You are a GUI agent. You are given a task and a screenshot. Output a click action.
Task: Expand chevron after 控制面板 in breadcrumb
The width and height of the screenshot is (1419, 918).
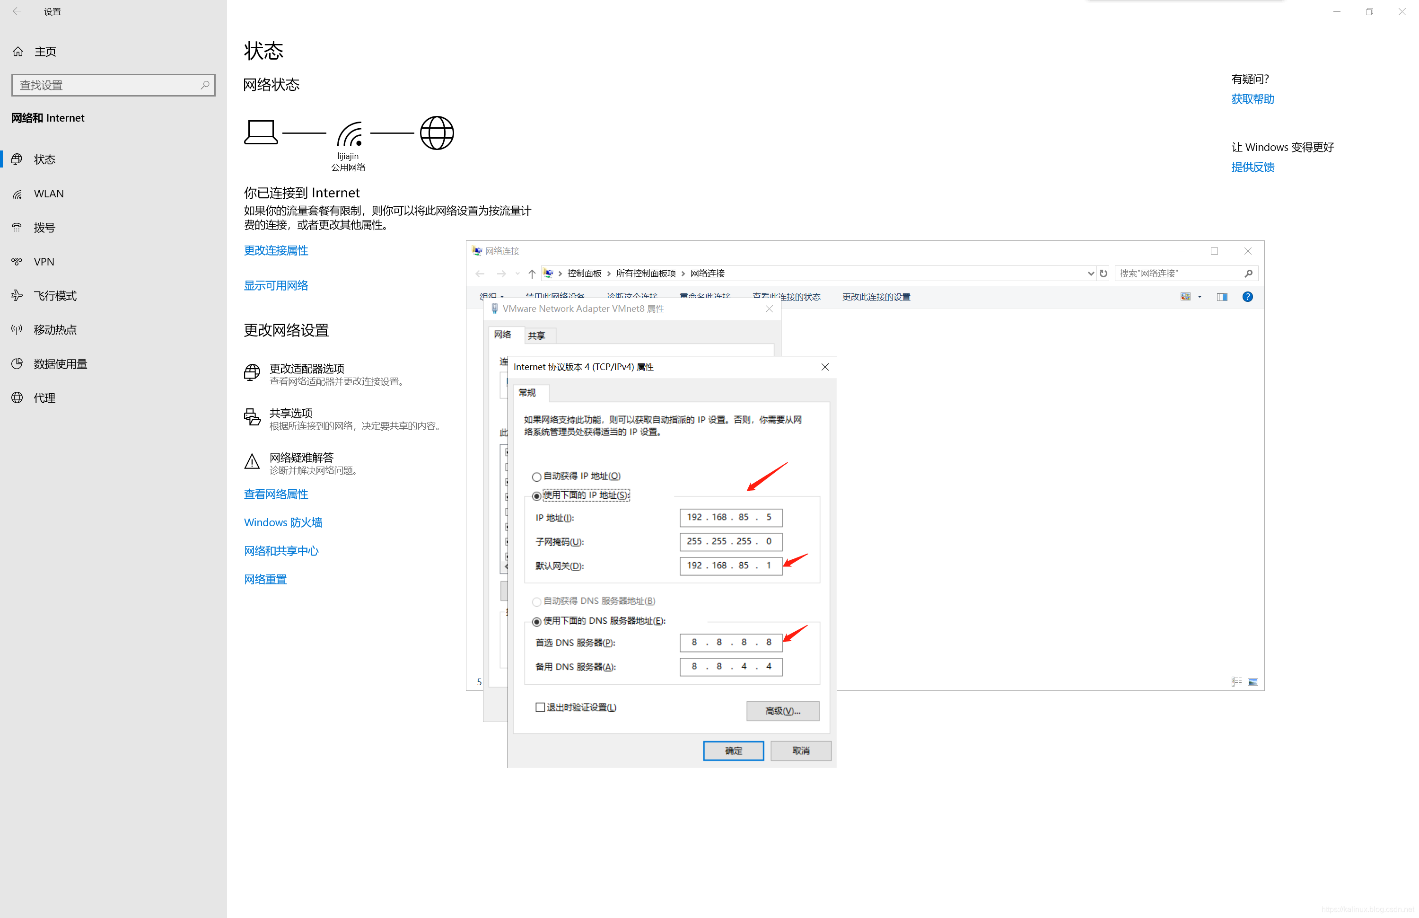608,274
